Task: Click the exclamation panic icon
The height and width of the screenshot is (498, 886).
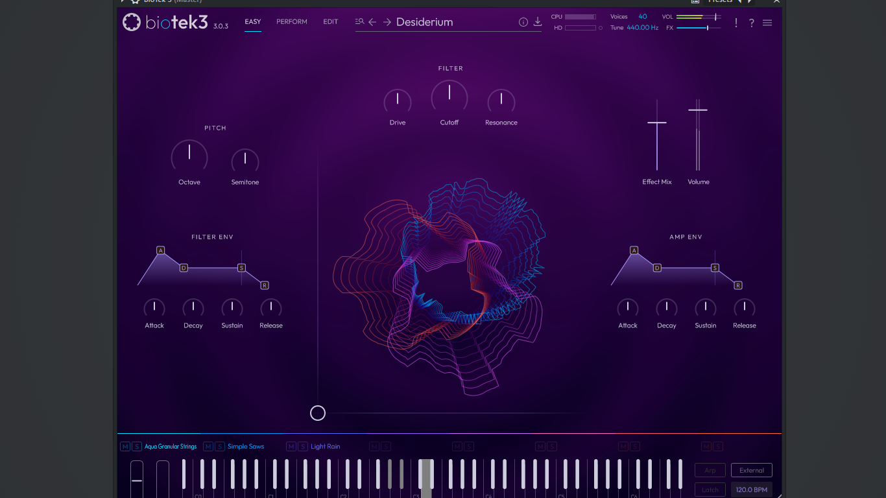Action: [x=736, y=23]
